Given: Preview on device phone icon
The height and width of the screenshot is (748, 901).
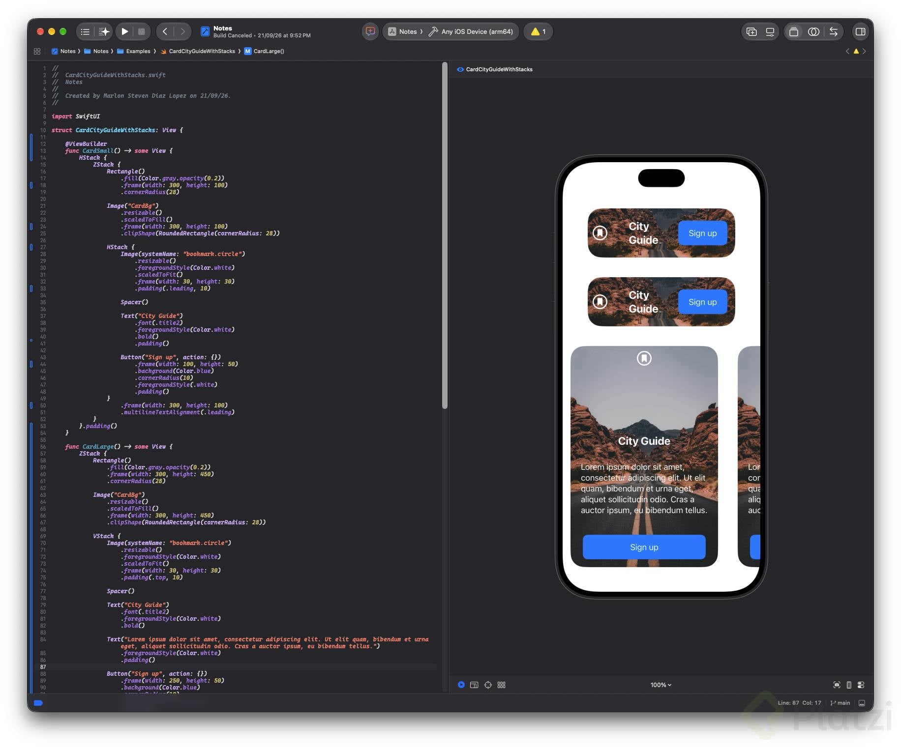Looking at the screenshot, I should click(x=849, y=685).
